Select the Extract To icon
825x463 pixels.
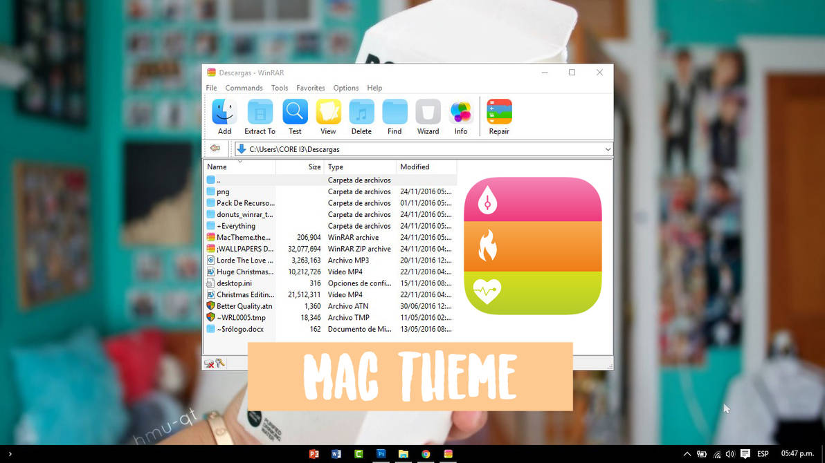coord(260,115)
